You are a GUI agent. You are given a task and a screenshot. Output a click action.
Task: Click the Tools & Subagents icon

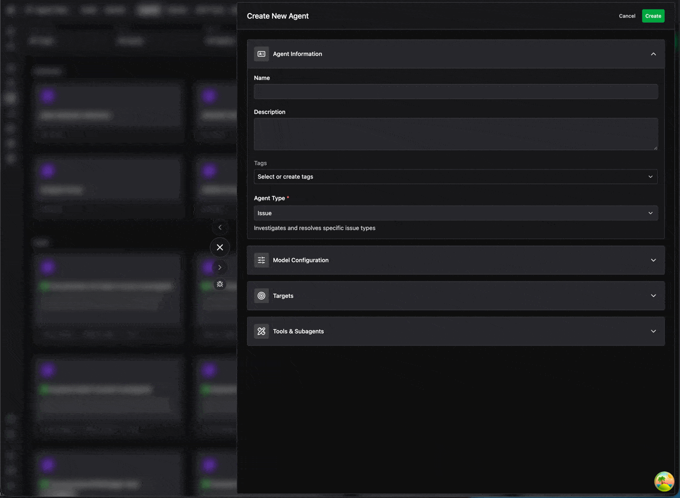(261, 331)
